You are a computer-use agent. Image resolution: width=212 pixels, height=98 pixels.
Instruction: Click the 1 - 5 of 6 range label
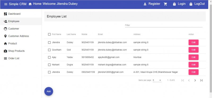pyautogui.click(x=171, y=80)
